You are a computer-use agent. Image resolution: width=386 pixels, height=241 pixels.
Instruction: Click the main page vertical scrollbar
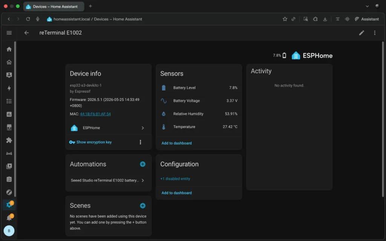[x=383, y=119]
